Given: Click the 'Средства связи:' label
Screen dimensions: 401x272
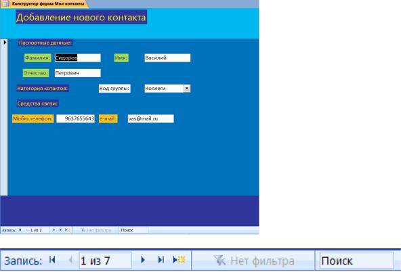Looking at the screenshot, I should coord(37,104).
